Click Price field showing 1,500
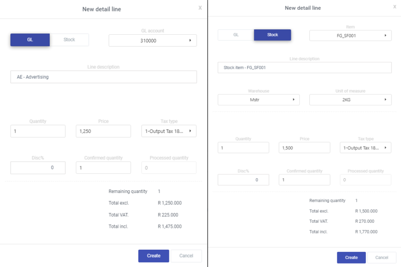Screen dimensions: 401x267 click(x=304, y=148)
